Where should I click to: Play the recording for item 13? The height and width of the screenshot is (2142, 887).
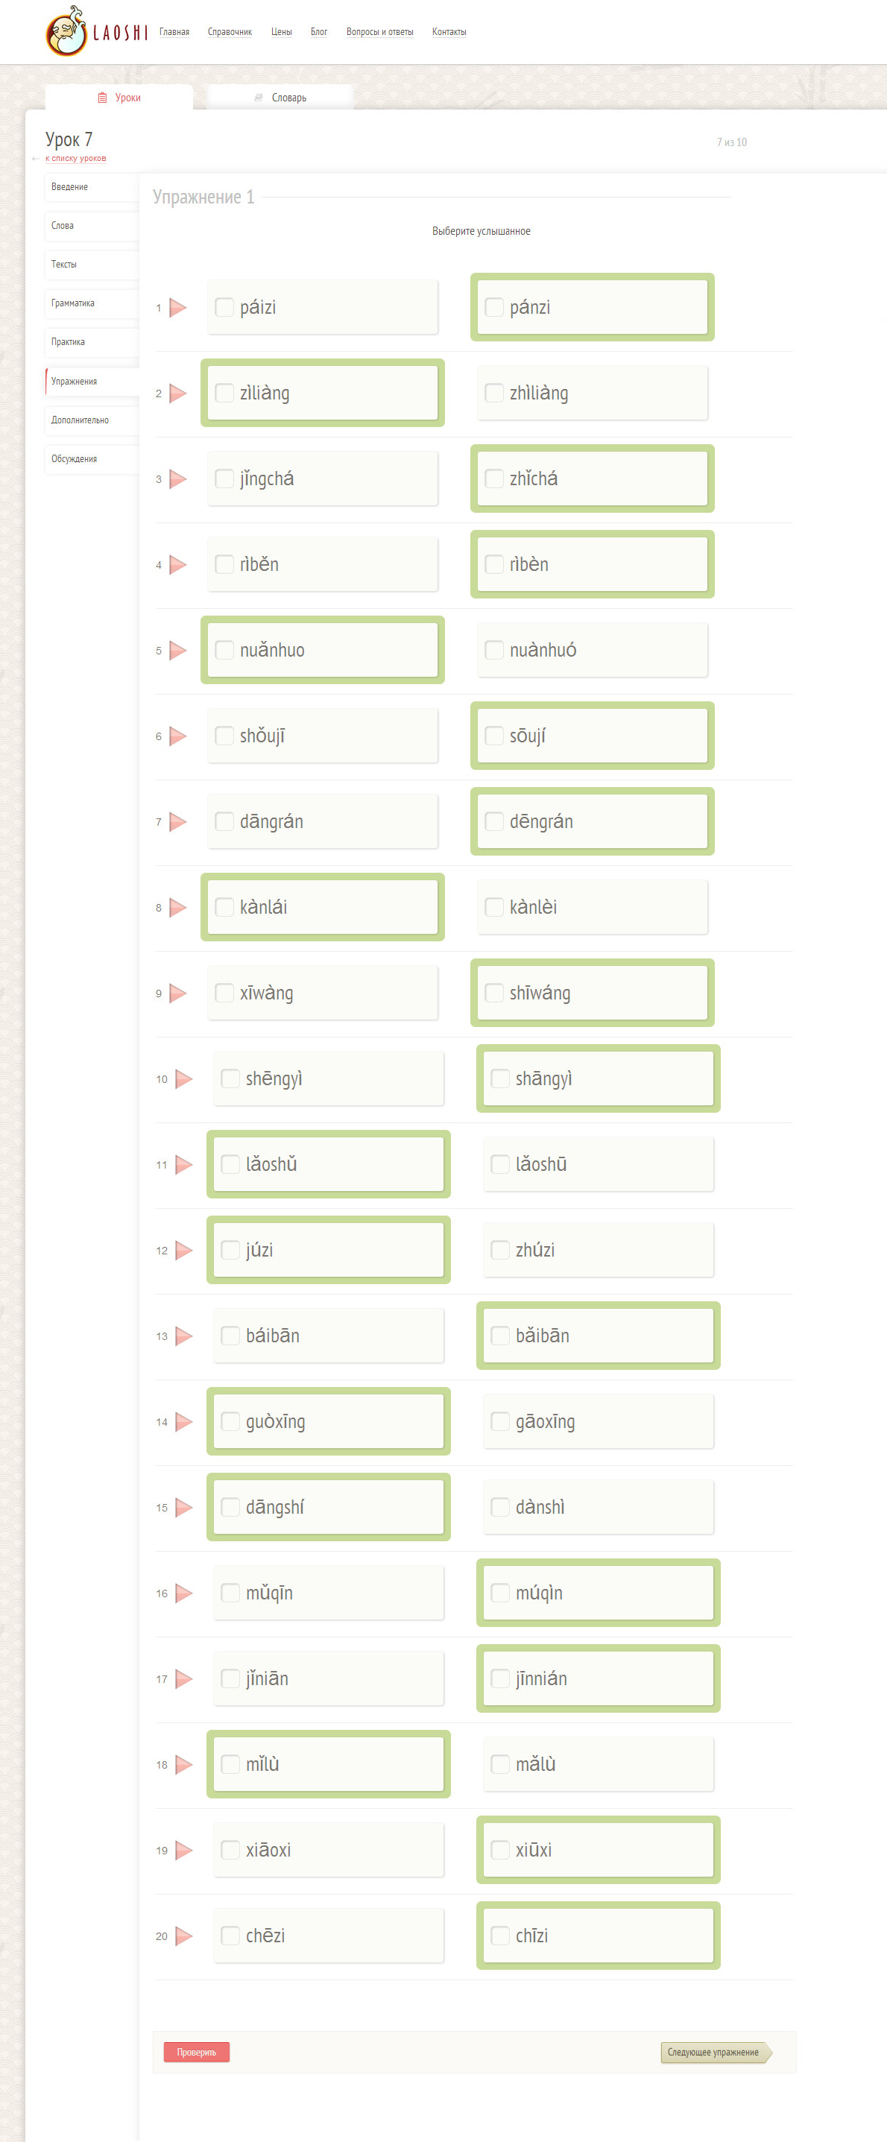pyautogui.click(x=183, y=1336)
